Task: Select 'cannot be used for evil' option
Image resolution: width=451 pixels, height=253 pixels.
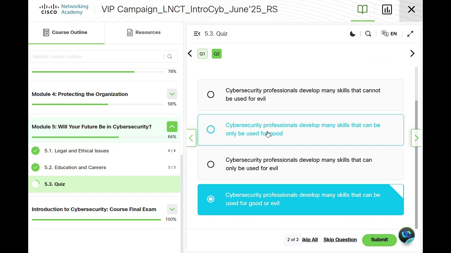Action: pyautogui.click(x=211, y=95)
